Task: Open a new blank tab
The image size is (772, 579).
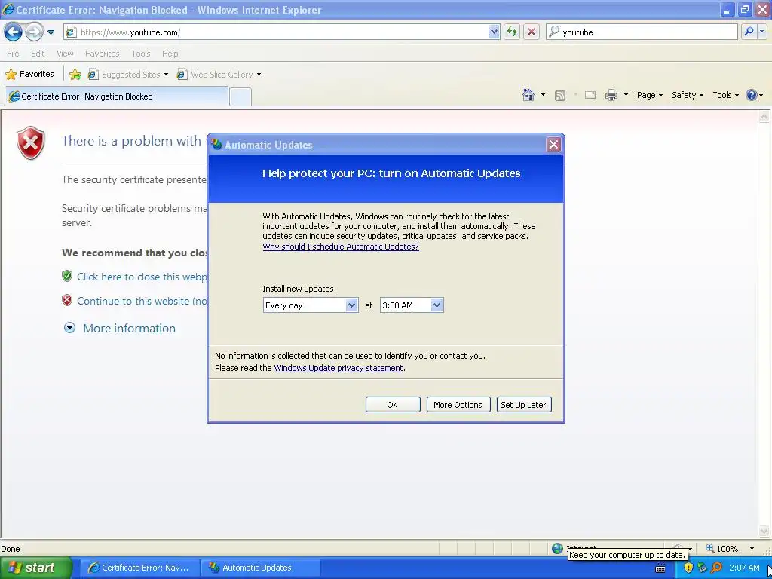Action: (x=240, y=96)
